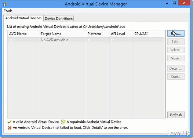Minimize the AVD Manager window

pos(167,3)
